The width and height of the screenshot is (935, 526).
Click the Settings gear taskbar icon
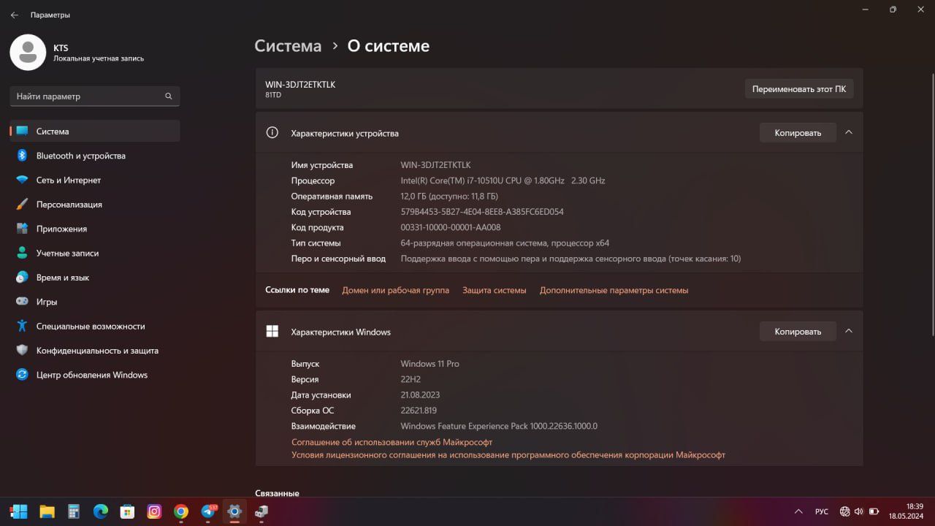click(x=234, y=511)
